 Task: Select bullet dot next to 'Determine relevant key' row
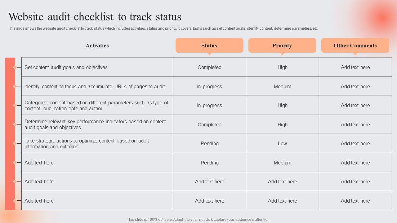pos(15,125)
